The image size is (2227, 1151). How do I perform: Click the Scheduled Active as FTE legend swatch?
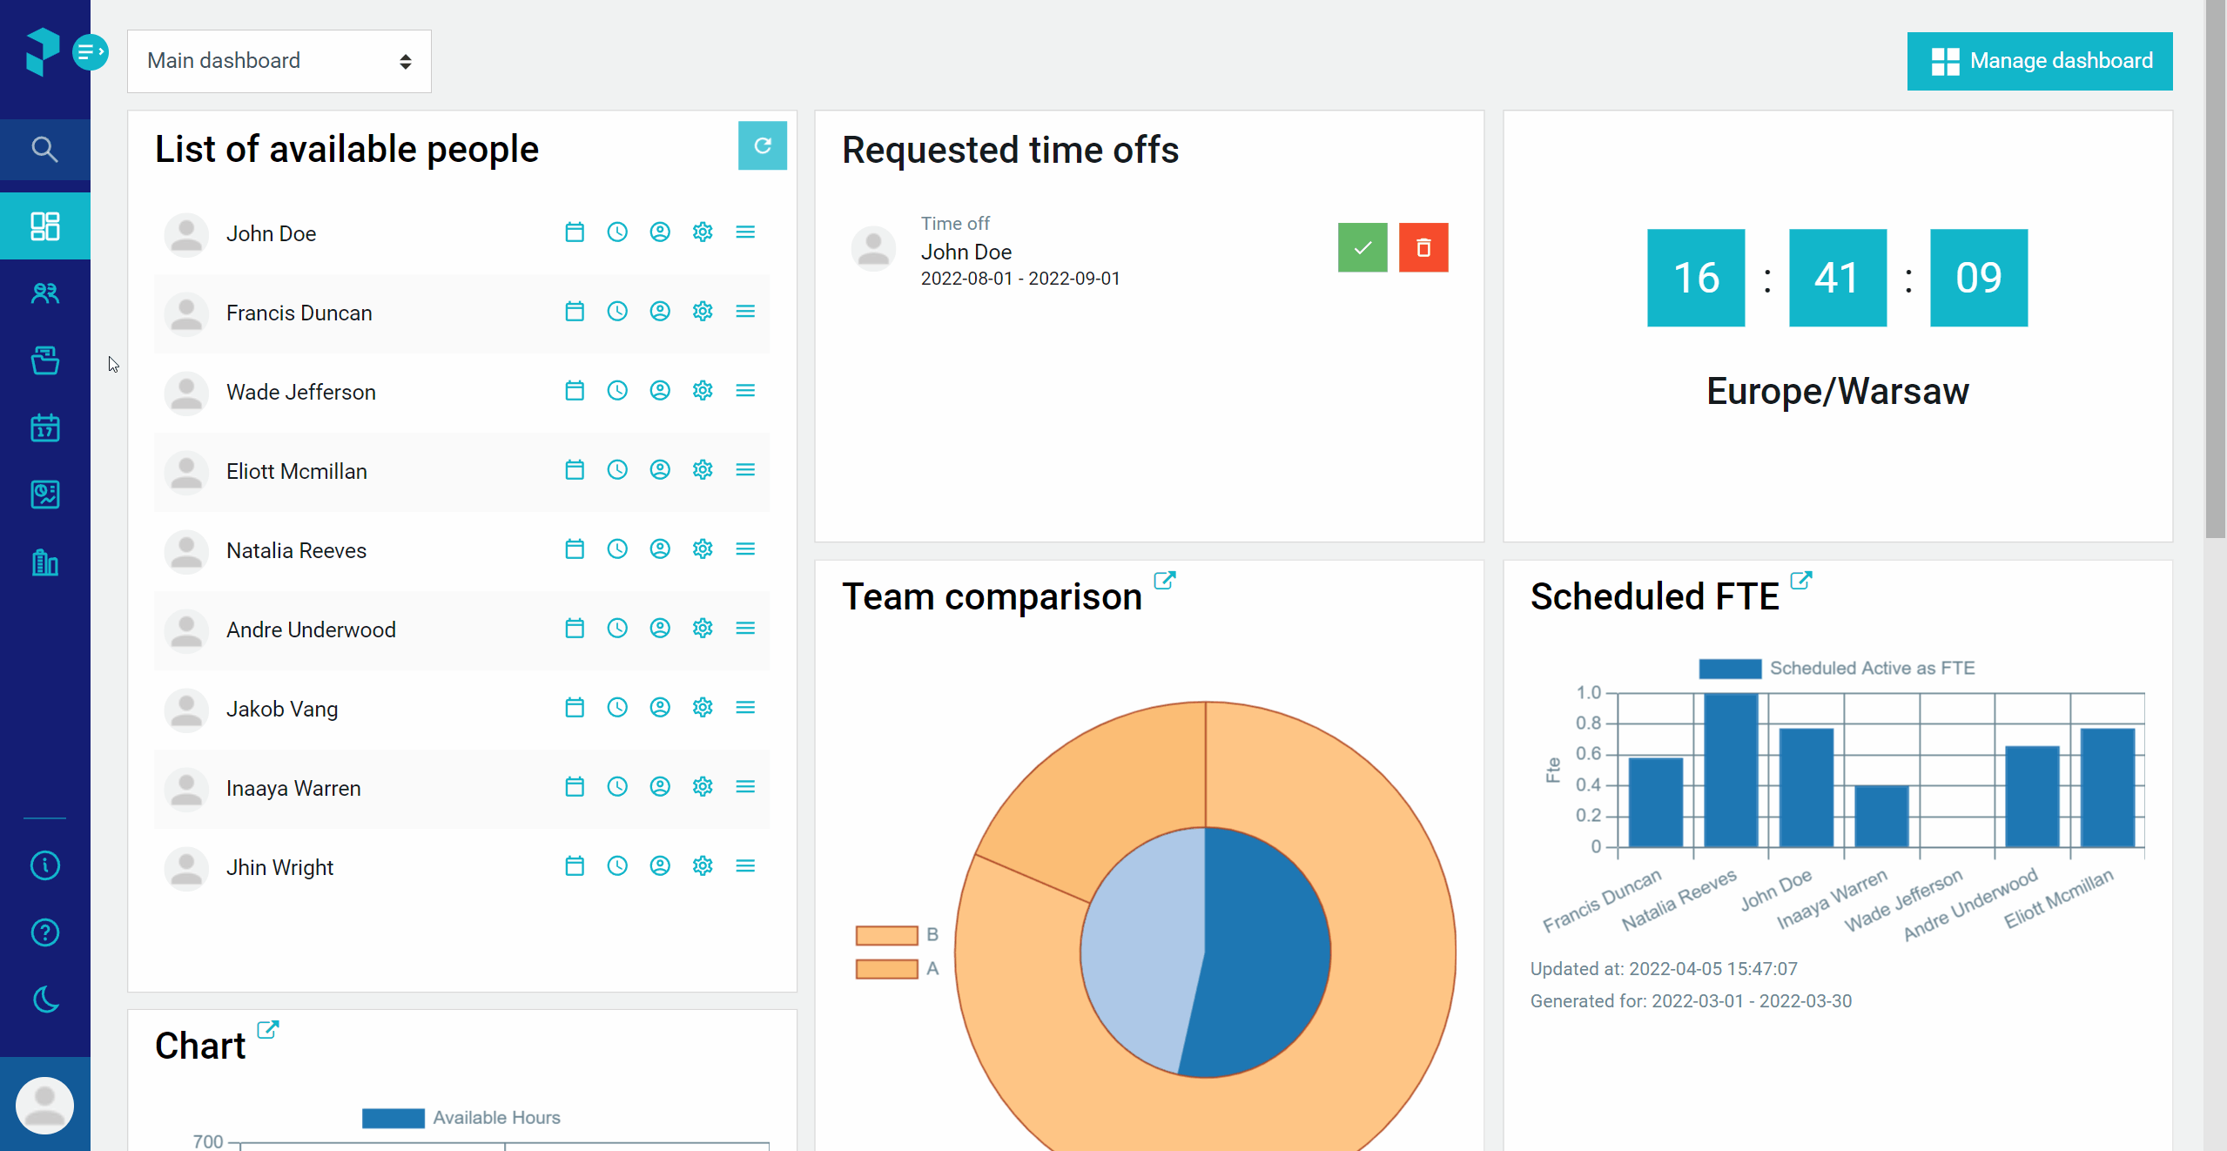(x=1730, y=669)
